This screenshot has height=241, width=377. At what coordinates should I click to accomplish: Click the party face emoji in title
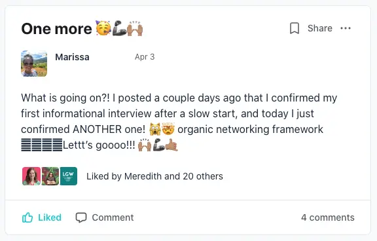click(103, 28)
